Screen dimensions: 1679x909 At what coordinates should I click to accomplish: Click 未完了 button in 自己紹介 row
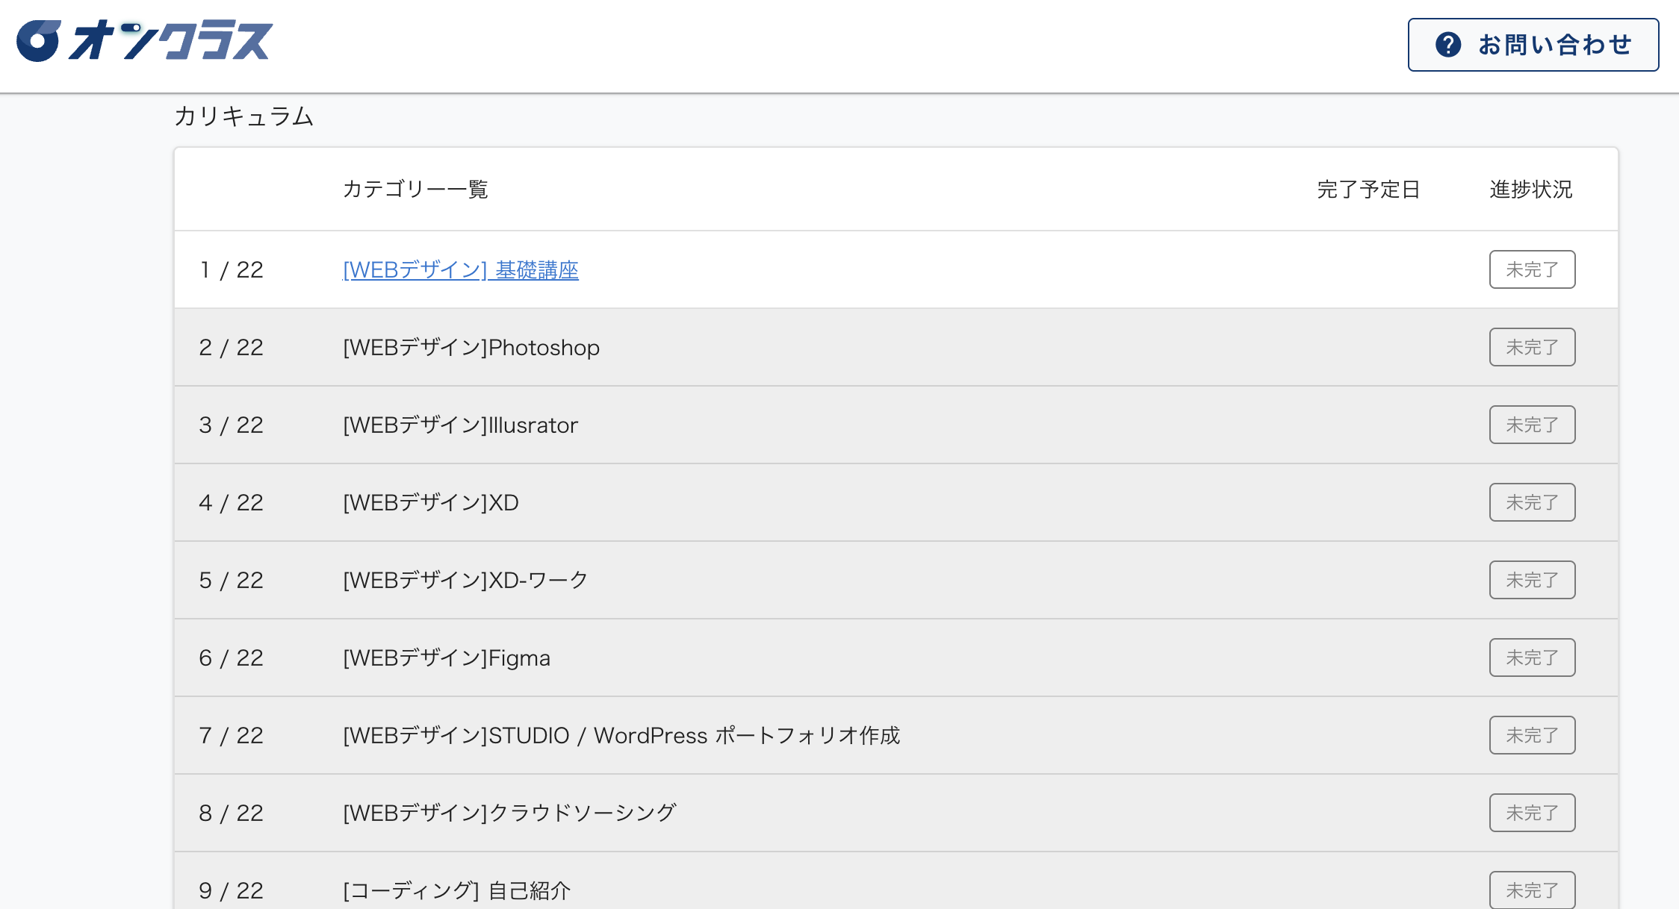1531,890
